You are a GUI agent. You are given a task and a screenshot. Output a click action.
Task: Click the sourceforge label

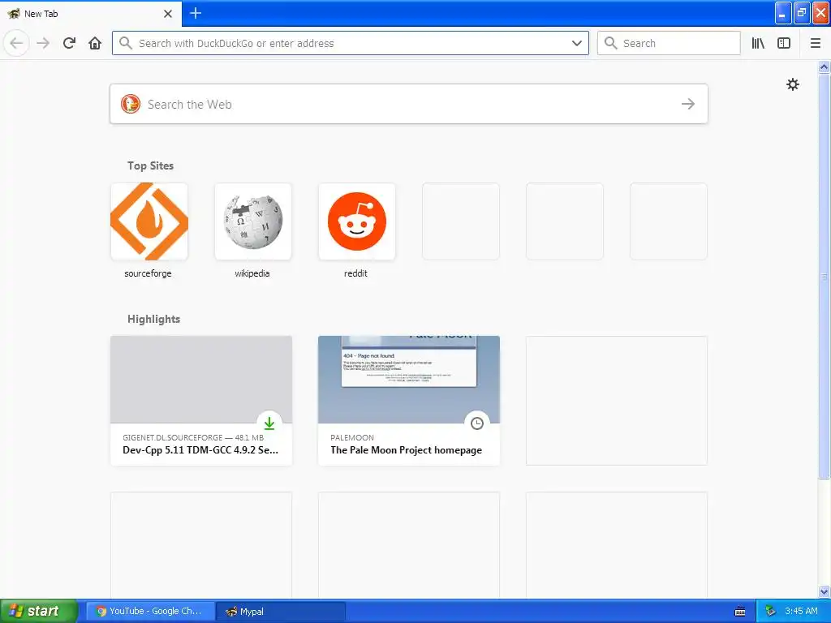click(x=148, y=273)
